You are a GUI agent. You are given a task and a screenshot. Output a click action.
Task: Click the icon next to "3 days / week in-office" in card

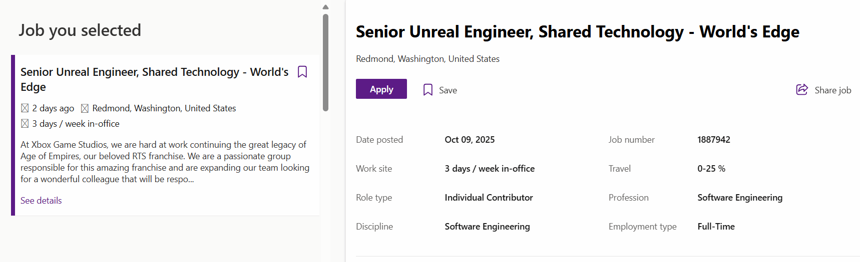pos(25,124)
